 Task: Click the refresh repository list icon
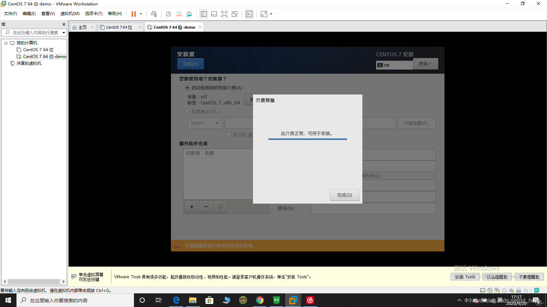[x=221, y=207]
